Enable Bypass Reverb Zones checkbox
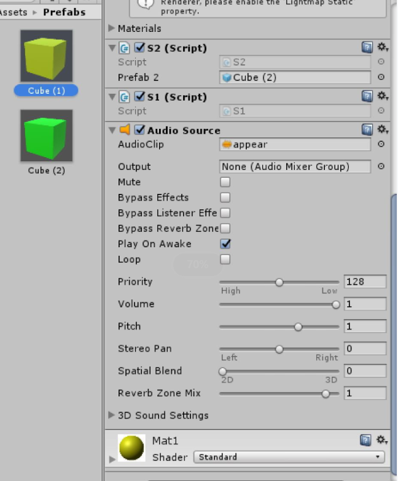398x481 pixels. click(225, 228)
